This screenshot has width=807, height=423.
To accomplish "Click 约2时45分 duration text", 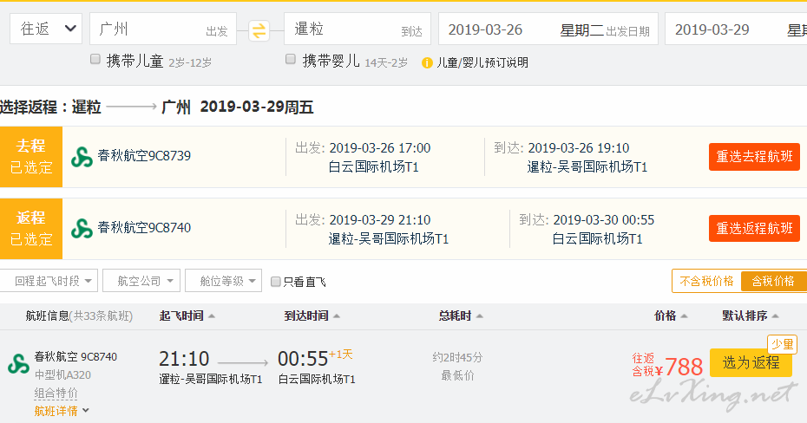I will tap(457, 357).
